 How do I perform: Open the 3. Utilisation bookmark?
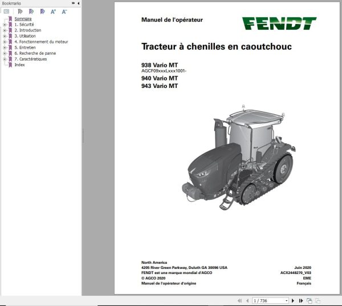25,36
